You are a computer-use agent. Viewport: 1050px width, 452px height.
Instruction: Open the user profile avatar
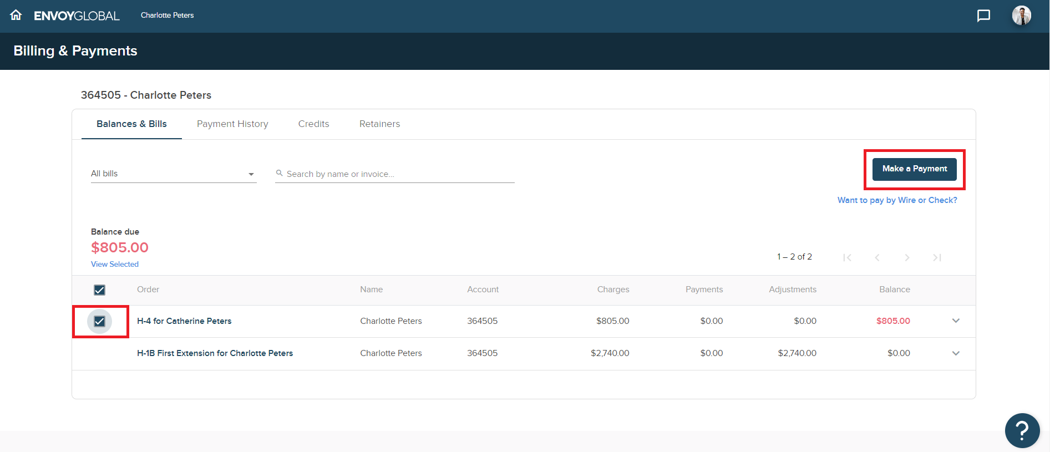(x=1021, y=16)
